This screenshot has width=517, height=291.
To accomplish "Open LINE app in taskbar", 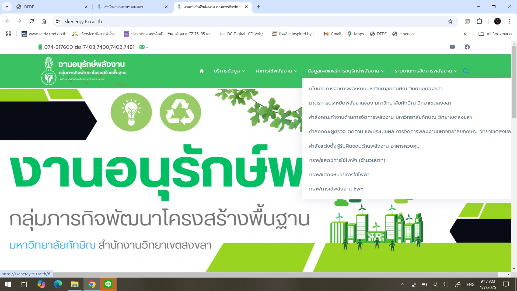I will (108, 284).
